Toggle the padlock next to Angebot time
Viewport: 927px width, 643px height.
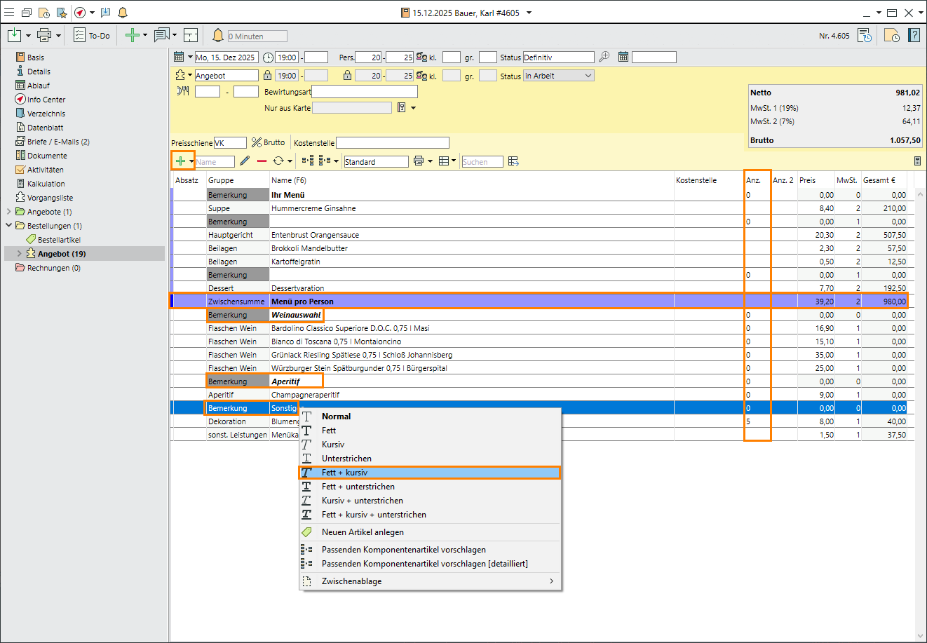(267, 76)
